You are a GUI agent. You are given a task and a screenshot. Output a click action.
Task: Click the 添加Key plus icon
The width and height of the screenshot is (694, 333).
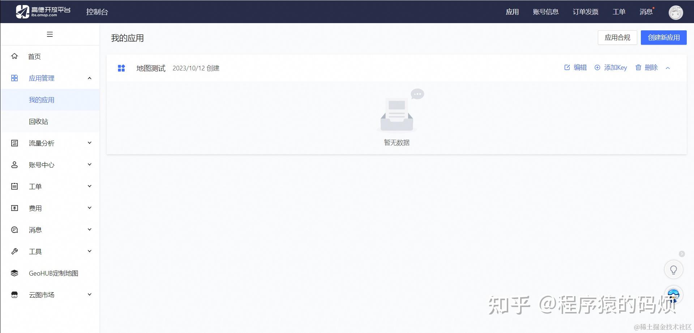tap(597, 68)
